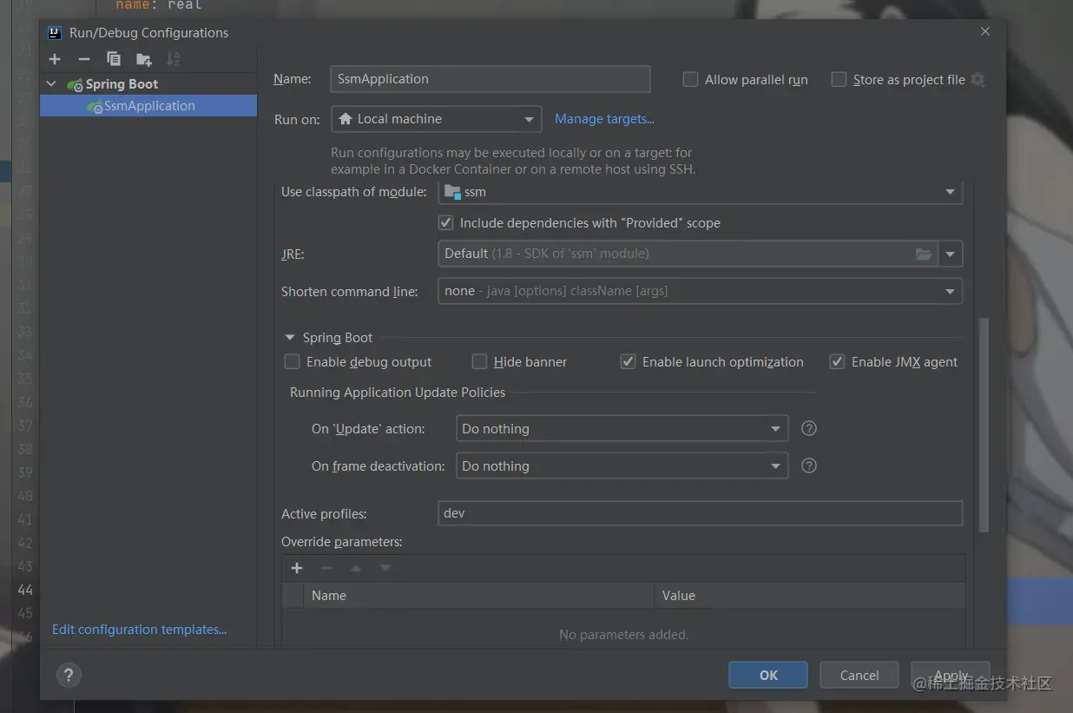Open On 'Update' action dropdown

click(622, 429)
